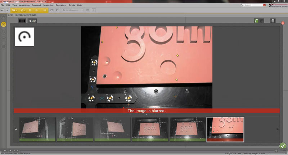Delete image using the trash can icon
The height and width of the screenshot is (155, 288).
coord(273,21)
